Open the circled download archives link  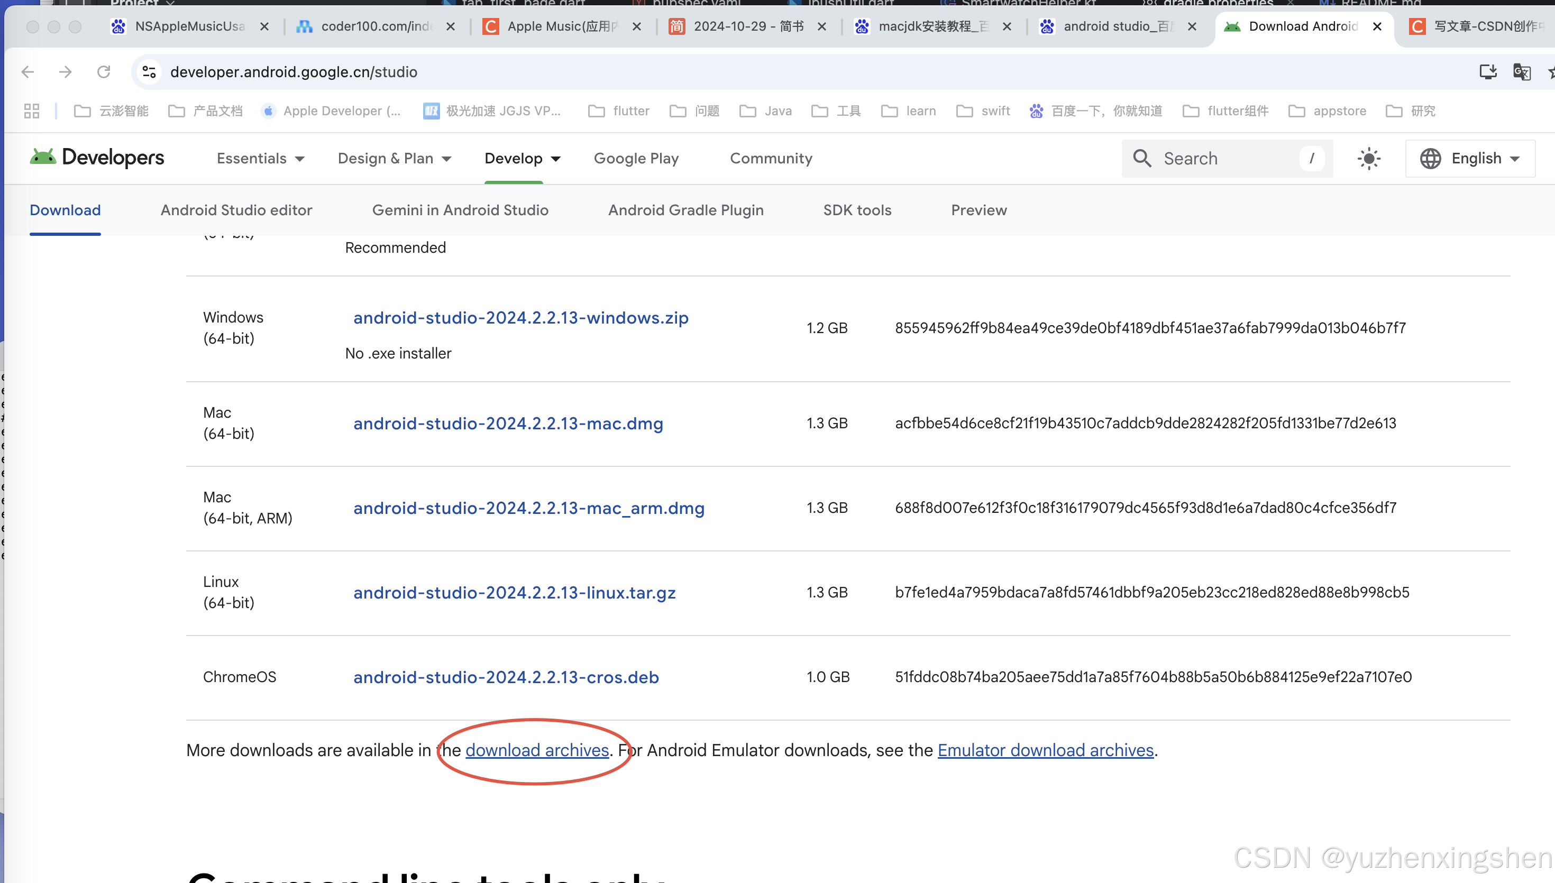click(x=537, y=750)
